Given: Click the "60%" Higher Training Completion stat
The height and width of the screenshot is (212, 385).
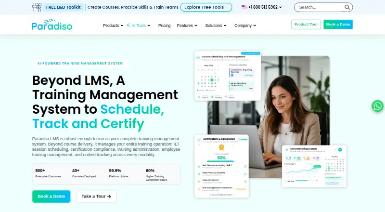Looking at the screenshot, I should (156, 174).
